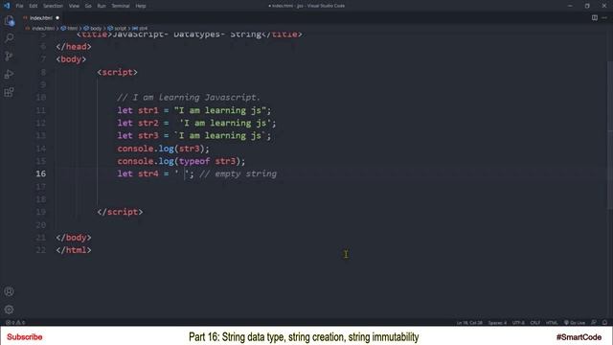Click the Subscribe link in banner
The image size is (613, 345).
pyautogui.click(x=25, y=336)
